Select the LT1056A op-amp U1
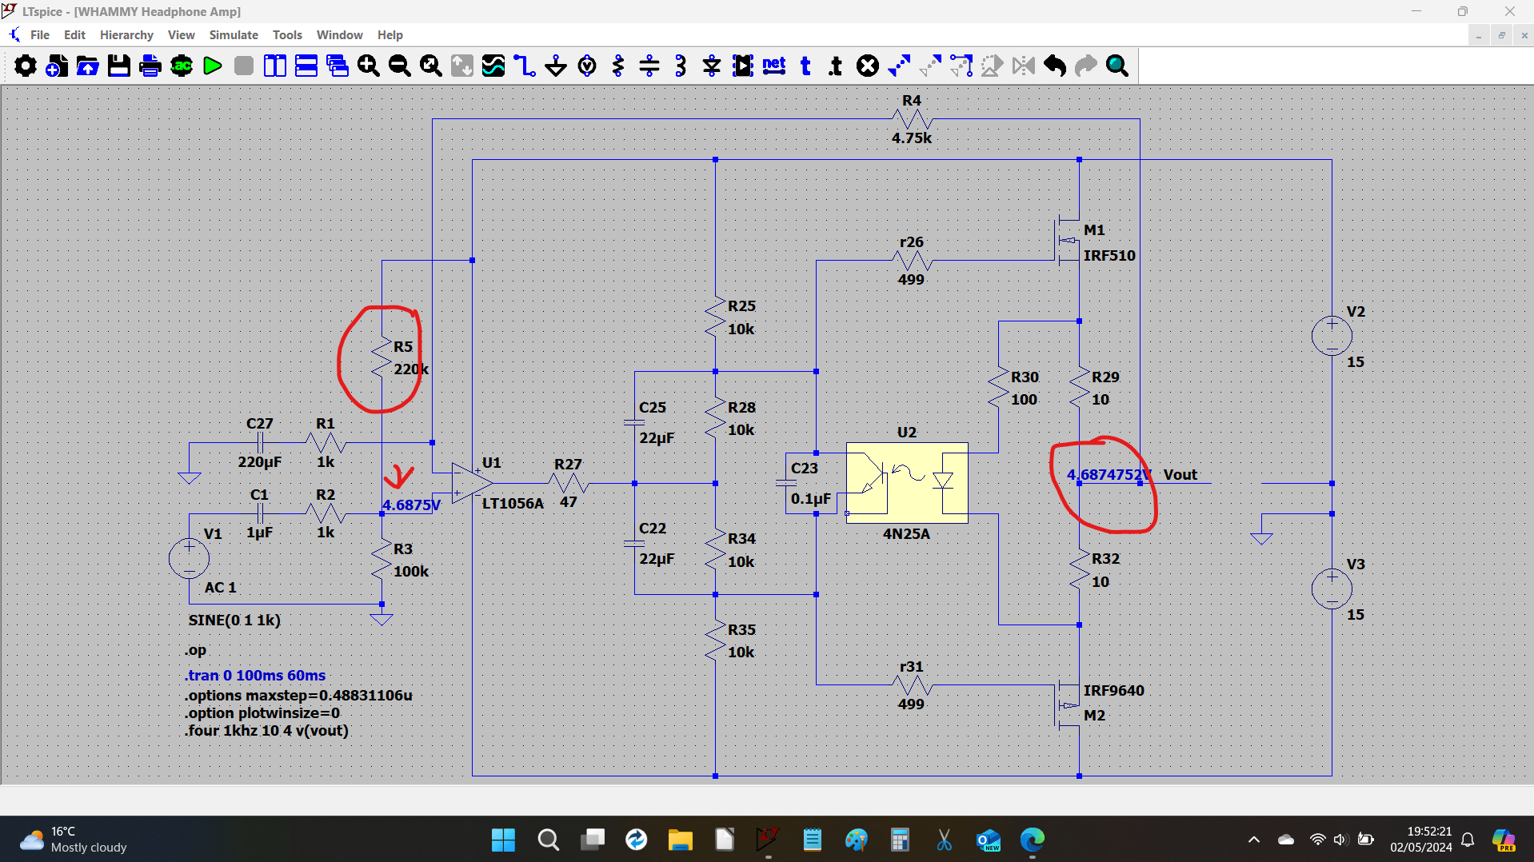1534x862 pixels. point(470,483)
